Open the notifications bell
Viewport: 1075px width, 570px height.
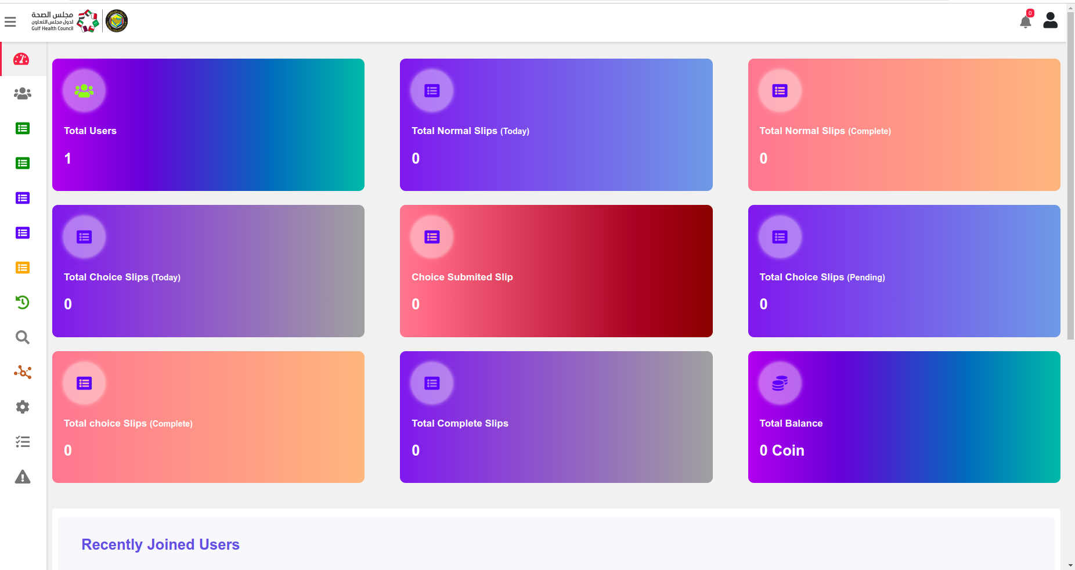(1026, 21)
